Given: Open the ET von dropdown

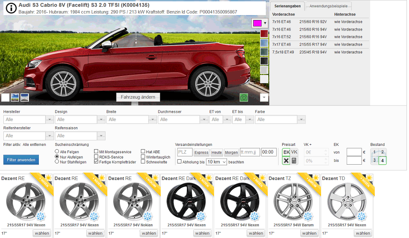Looking at the screenshot, I should click(227, 119).
